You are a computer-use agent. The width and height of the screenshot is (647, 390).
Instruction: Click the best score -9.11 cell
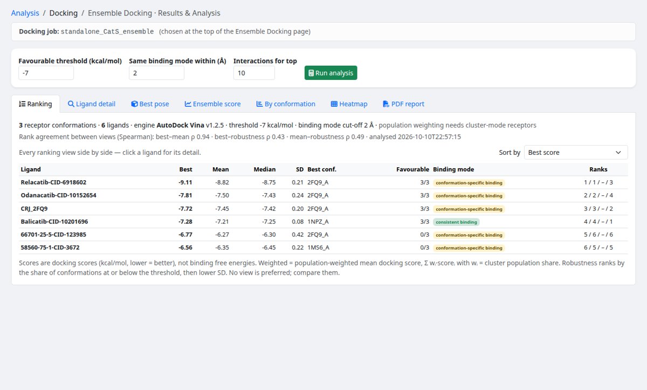185,182
